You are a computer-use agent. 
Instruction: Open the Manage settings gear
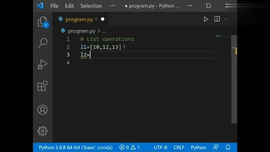42,131
